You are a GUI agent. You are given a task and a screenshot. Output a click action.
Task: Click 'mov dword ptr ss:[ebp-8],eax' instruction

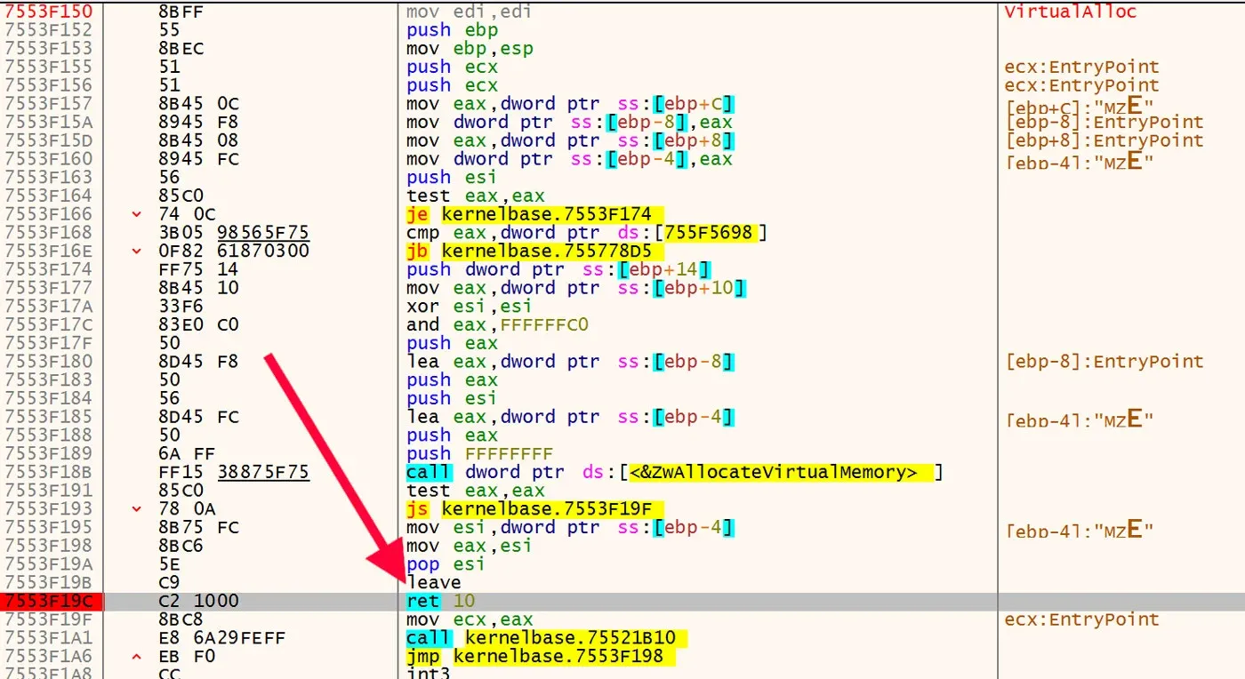pyautogui.click(x=569, y=122)
